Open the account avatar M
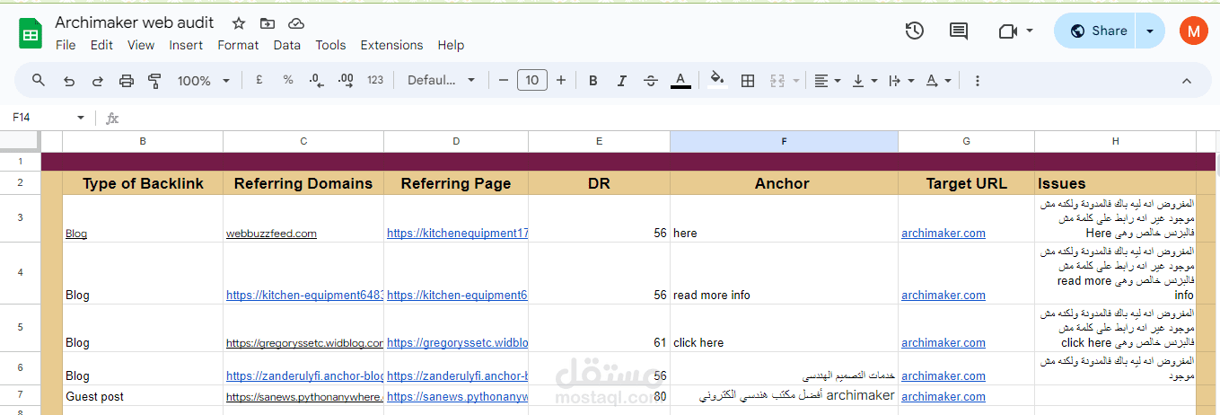 pyautogui.click(x=1193, y=31)
